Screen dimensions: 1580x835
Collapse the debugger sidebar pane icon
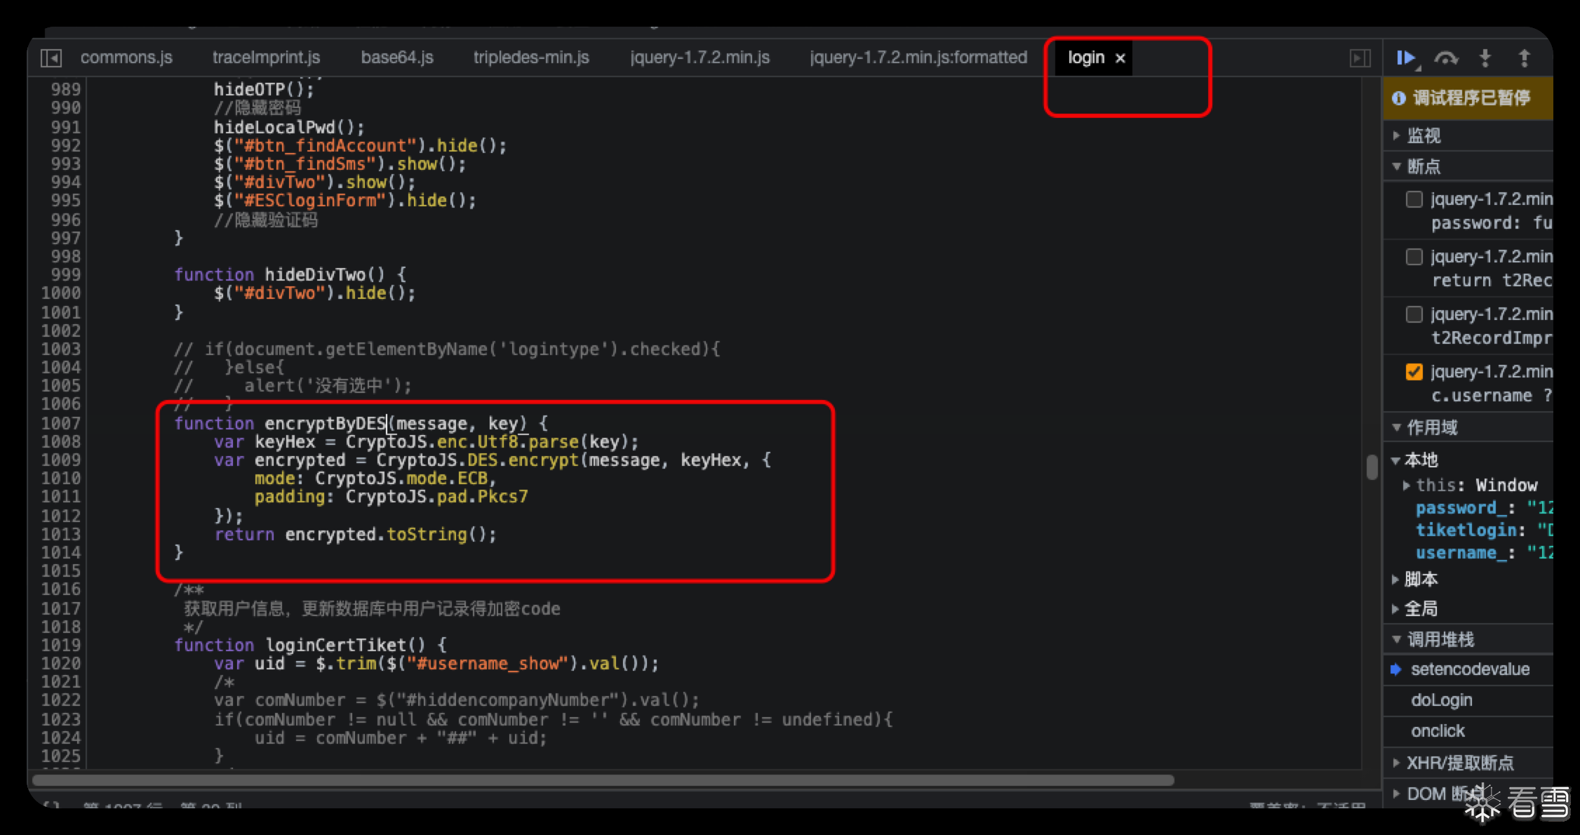click(1360, 58)
